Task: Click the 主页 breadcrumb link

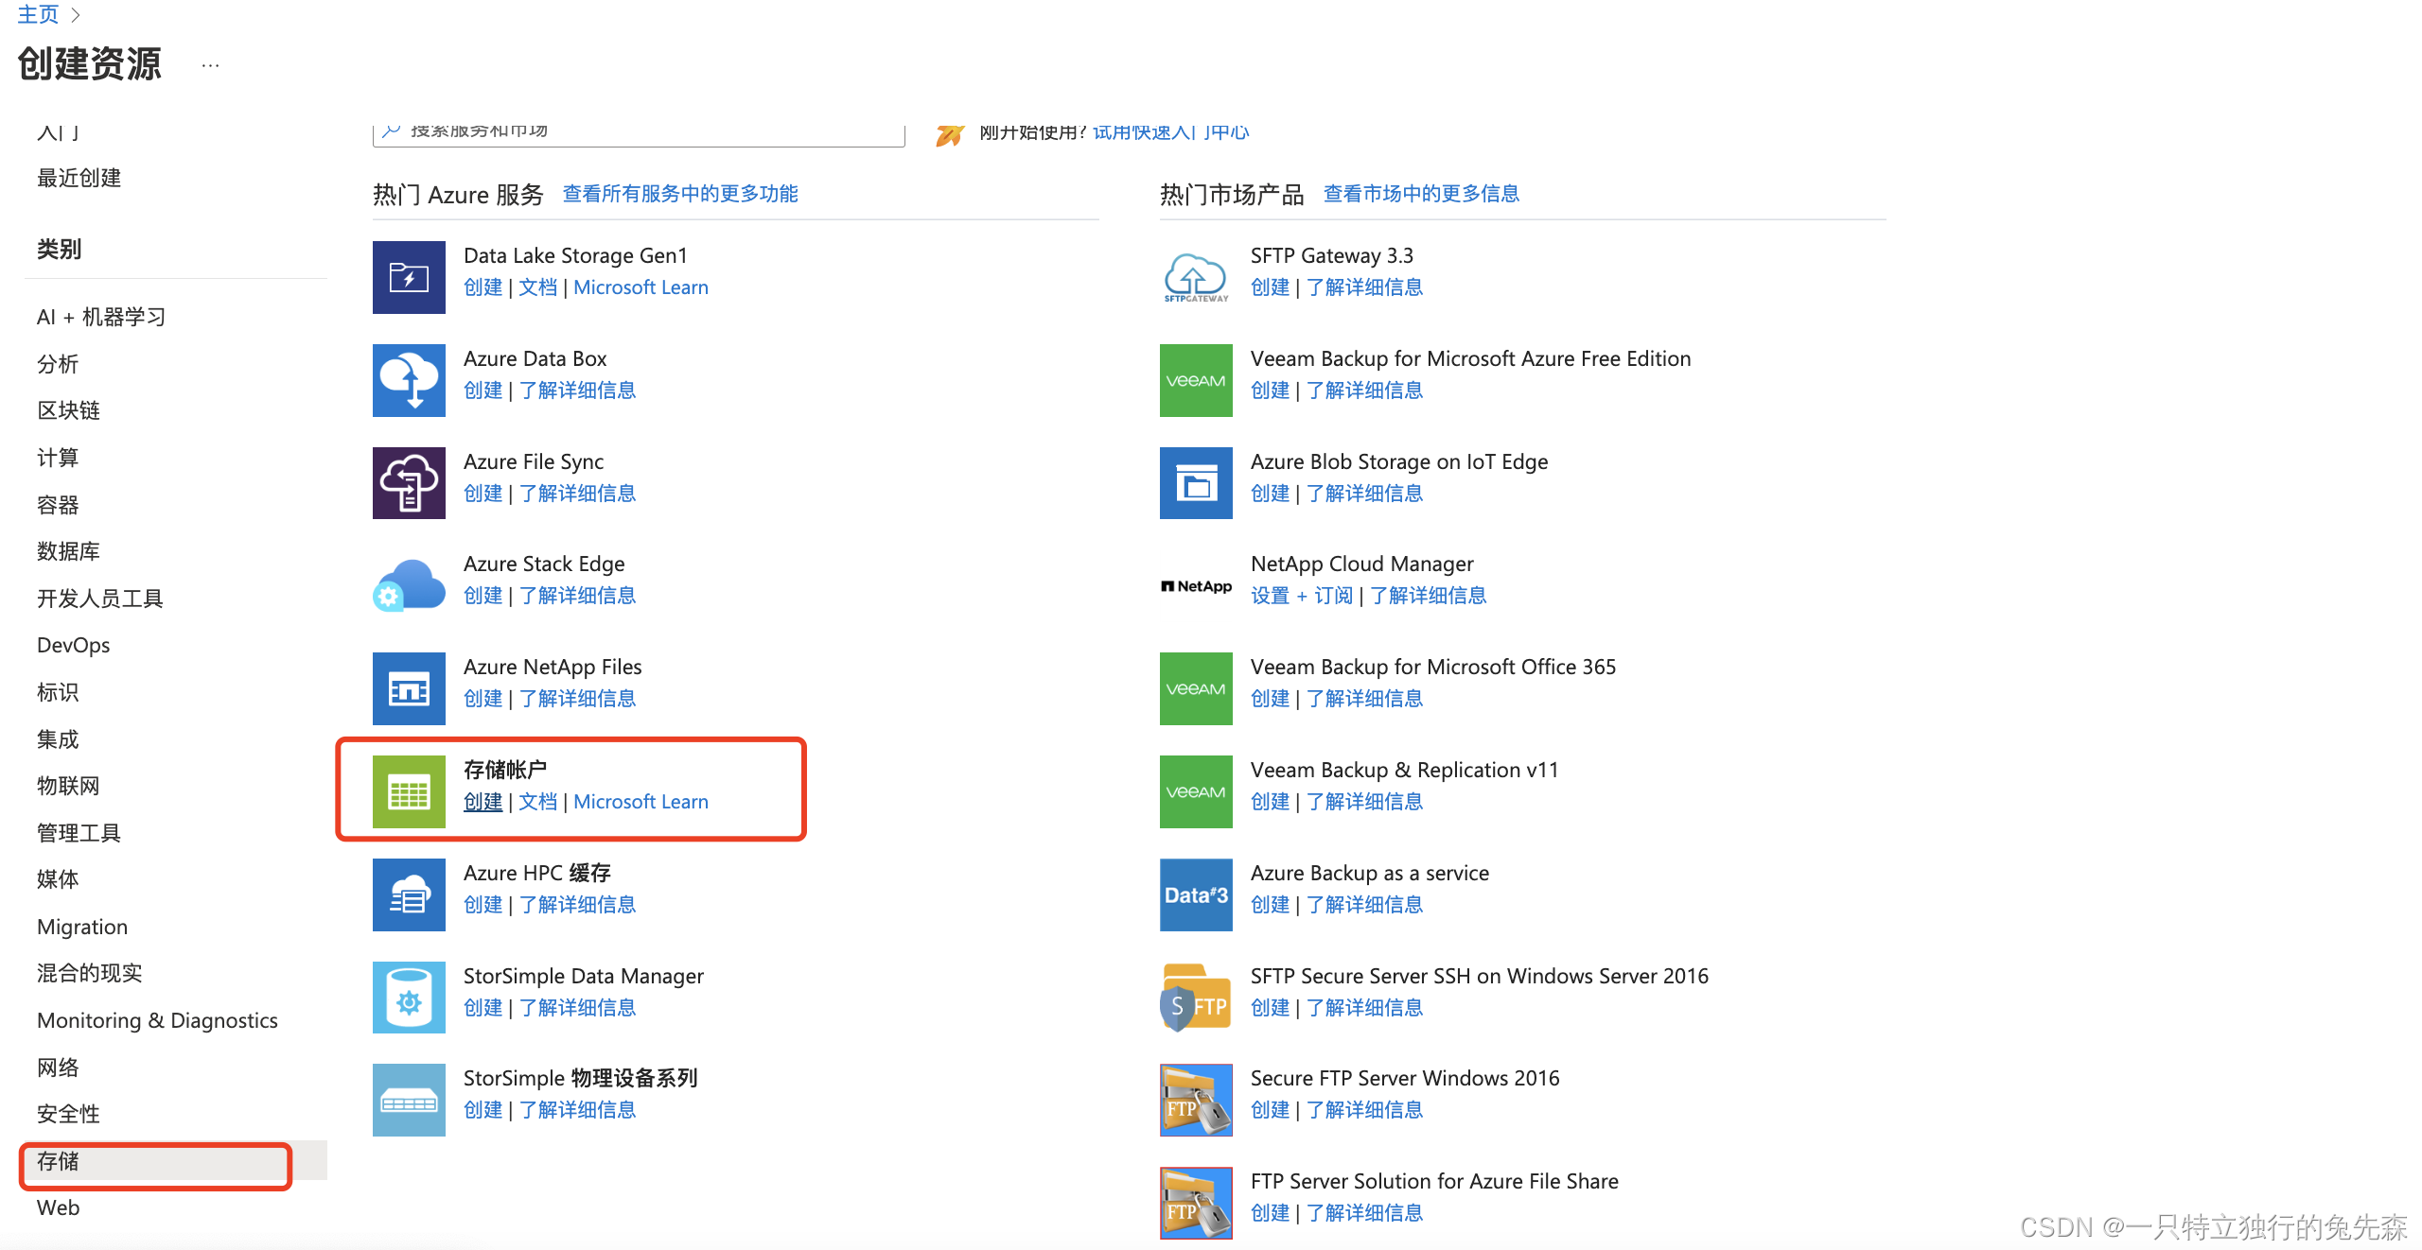Action: point(38,14)
